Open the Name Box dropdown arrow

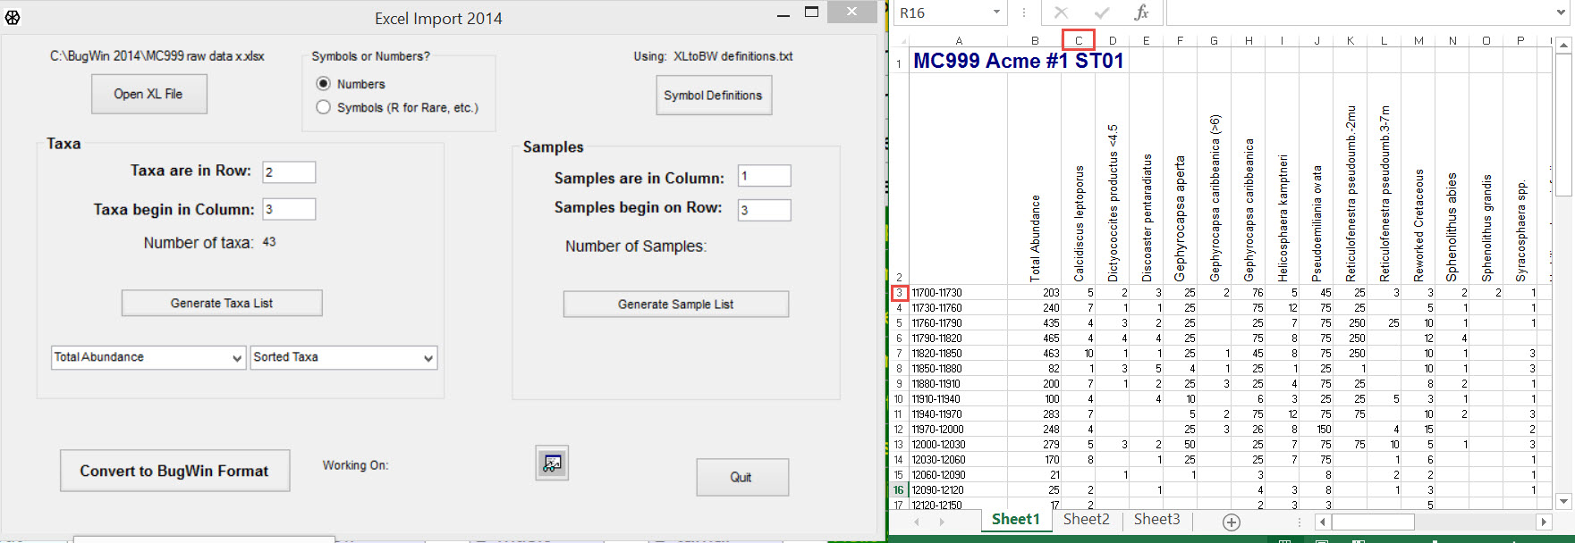(996, 13)
